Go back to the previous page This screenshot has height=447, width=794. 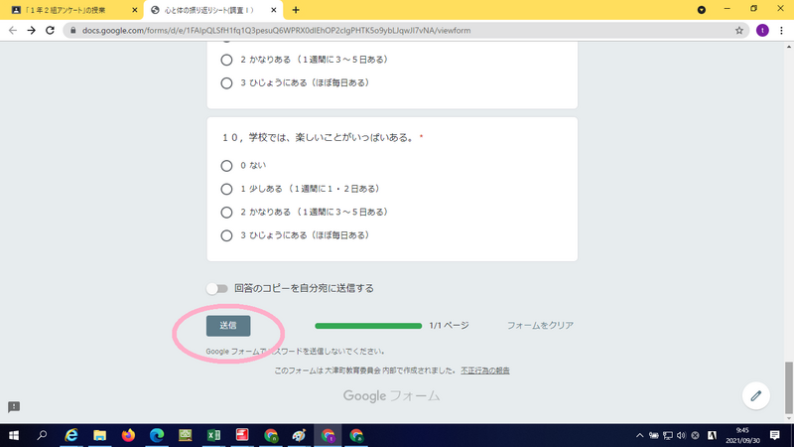13,30
